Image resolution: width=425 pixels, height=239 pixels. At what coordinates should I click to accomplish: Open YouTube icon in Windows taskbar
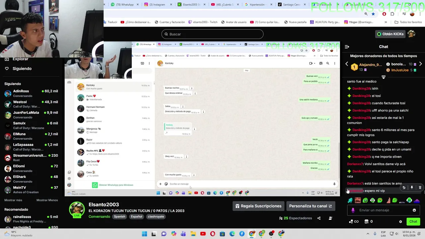[203, 234]
